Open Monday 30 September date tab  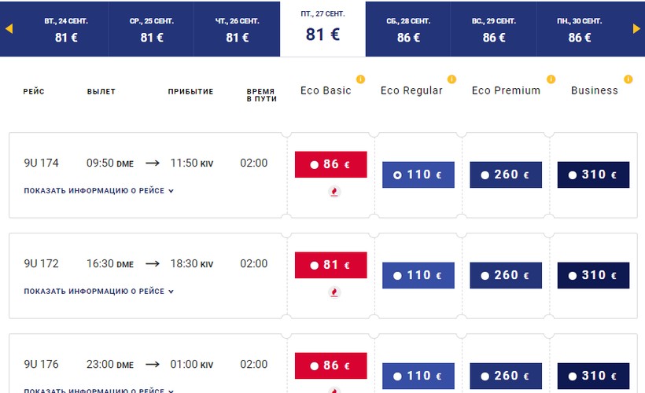coord(580,29)
